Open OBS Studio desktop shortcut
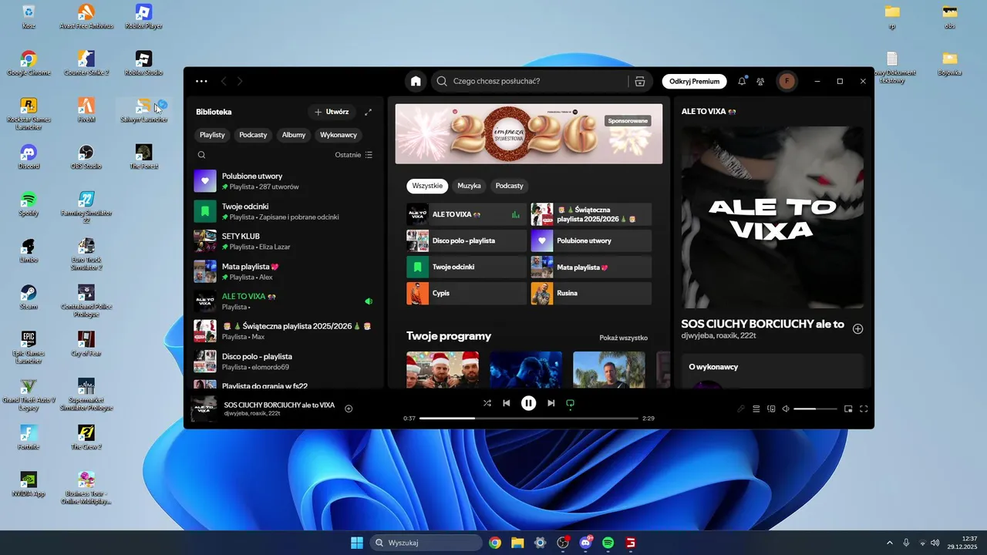The height and width of the screenshot is (555, 987). pyautogui.click(x=86, y=156)
